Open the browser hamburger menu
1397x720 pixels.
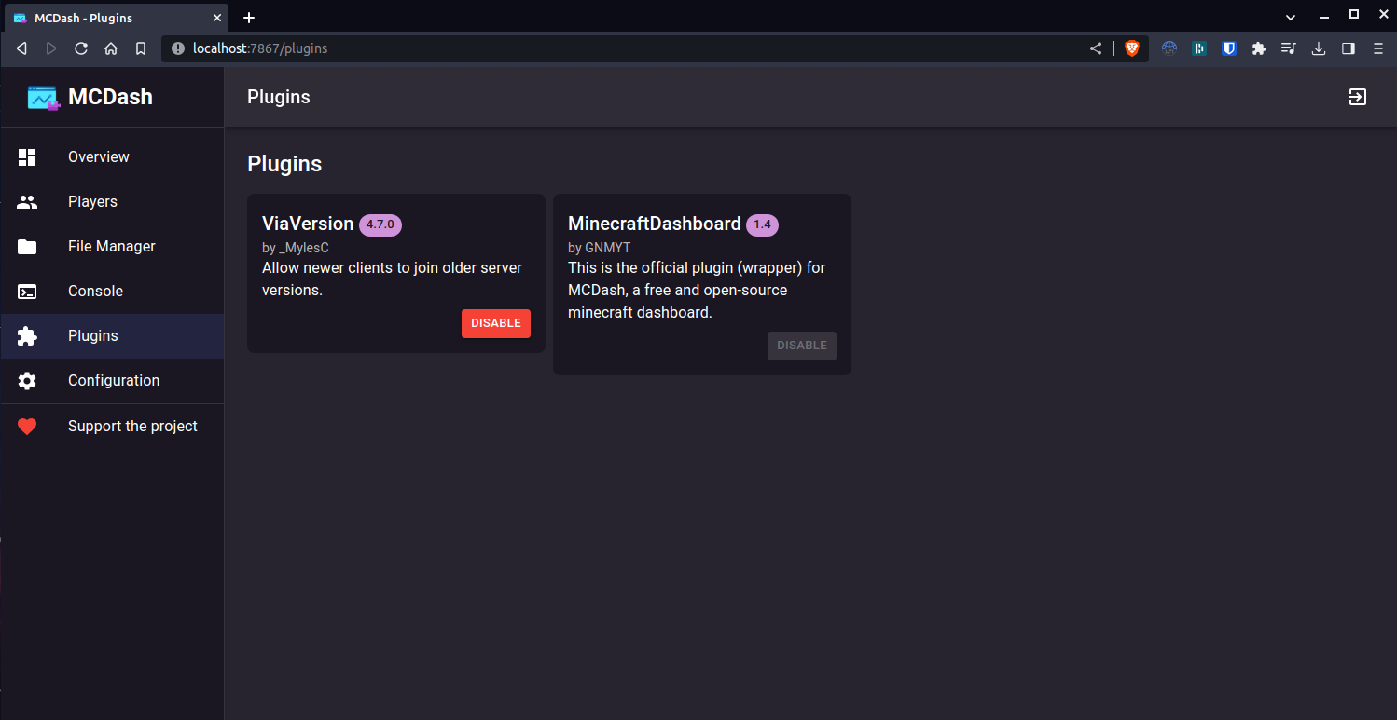pos(1377,48)
